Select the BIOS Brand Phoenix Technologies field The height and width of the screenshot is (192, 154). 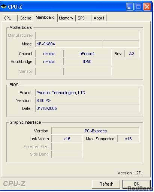click(x=87, y=93)
